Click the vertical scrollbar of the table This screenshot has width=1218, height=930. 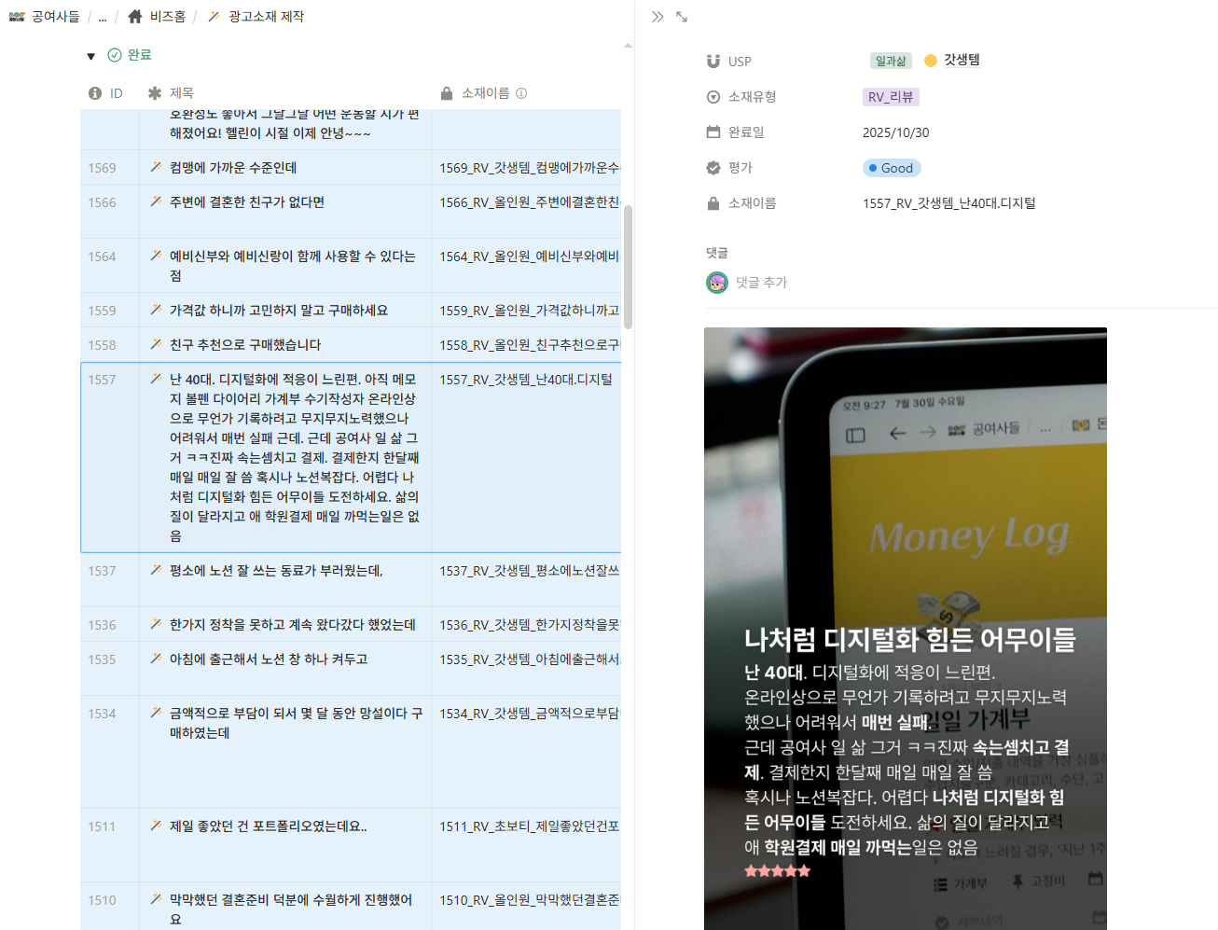[628, 267]
